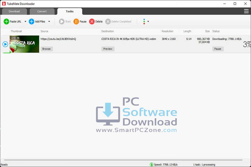The width and height of the screenshot is (251, 167).
Task: Click the Delete Completed toolbar icon
Action: point(108,22)
